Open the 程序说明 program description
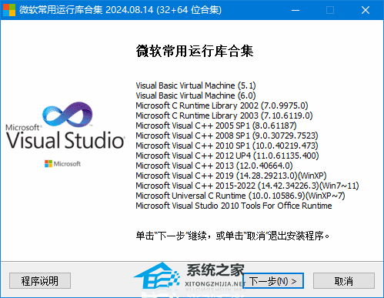 point(40,281)
